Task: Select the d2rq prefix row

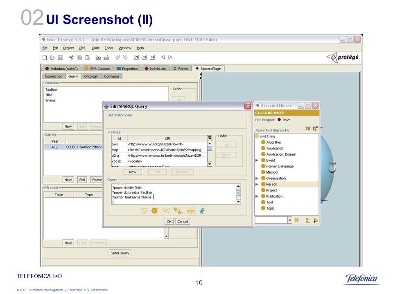Action: pyautogui.click(x=159, y=156)
